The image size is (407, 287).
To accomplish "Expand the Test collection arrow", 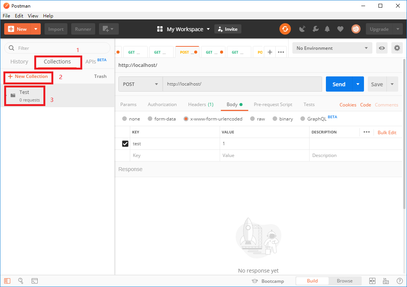I will pyautogui.click(x=6, y=95).
